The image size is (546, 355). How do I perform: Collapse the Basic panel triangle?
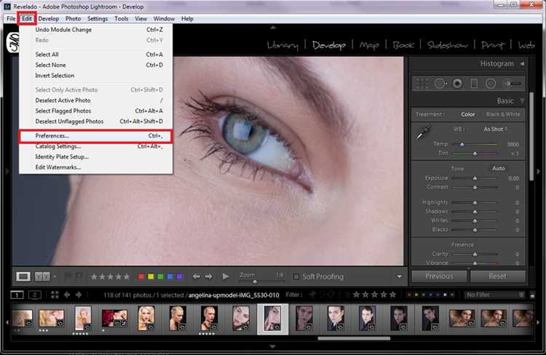pos(522,101)
